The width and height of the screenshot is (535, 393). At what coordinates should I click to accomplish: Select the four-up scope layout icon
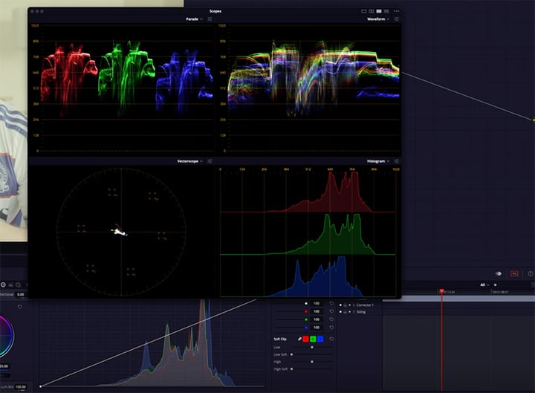pos(380,11)
